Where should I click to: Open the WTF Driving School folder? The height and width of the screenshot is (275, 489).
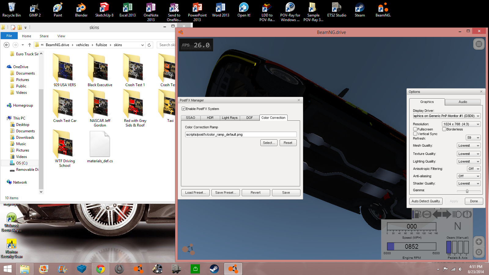pos(64,148)
